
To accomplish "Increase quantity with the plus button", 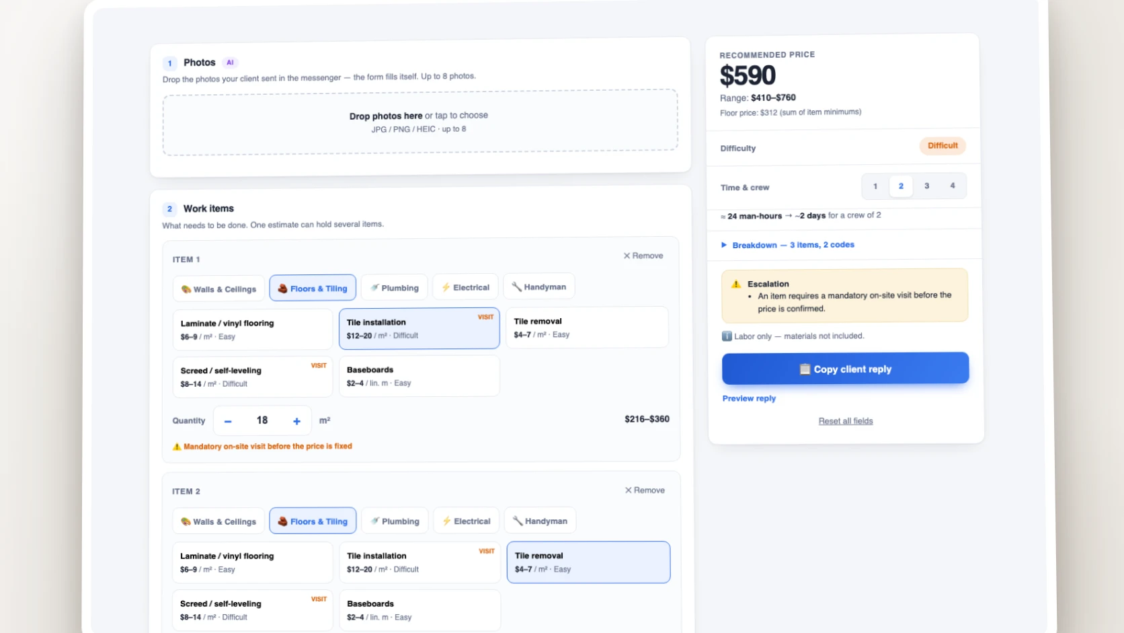I will (296, 421).
